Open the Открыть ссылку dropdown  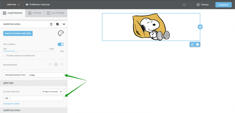pyautogui.click(x=52, y=92)
